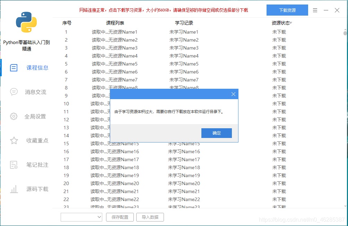Click the Python logo in sidebar
The width and height of the screenshot is (348, 226).
click(26, 22)
